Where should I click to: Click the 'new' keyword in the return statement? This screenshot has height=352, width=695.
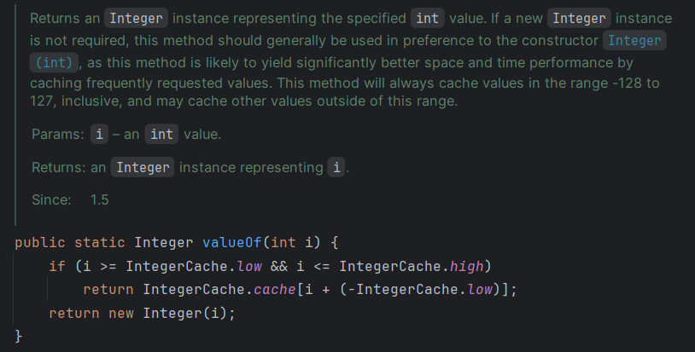pos(121,313)
